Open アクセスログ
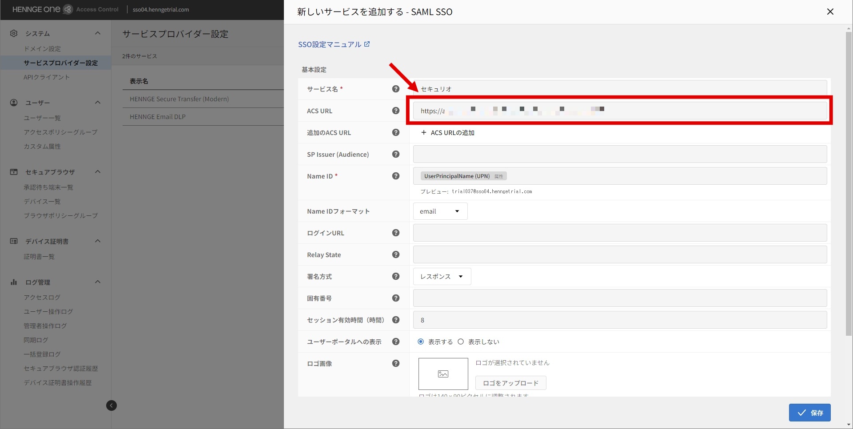853x429 pixels. [x=42, y=297]
